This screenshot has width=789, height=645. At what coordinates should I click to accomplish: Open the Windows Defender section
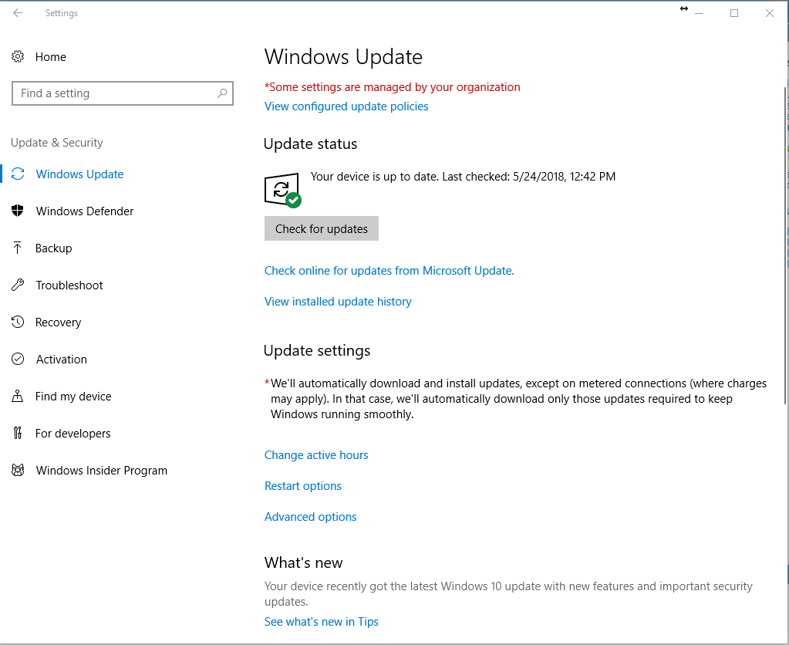tap(85, 211)
